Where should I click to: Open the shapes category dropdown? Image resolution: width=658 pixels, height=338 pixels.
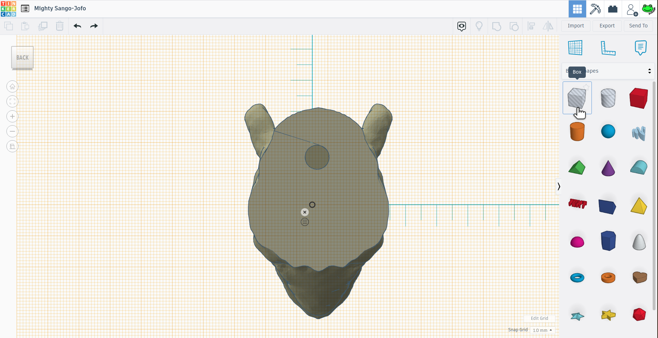click(608, 71)
